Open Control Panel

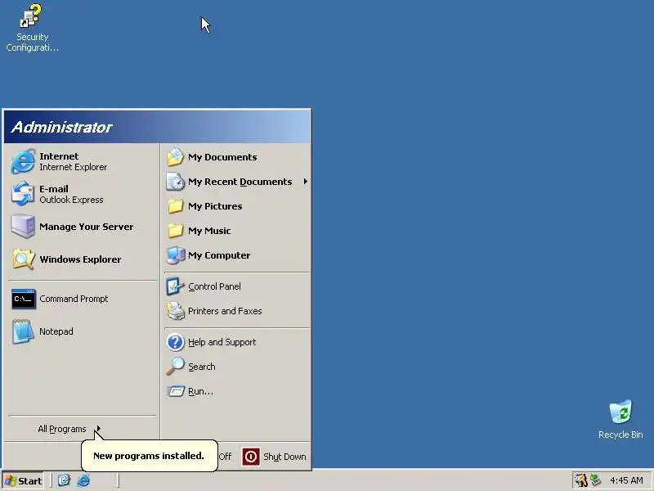[x=236, y=286]
